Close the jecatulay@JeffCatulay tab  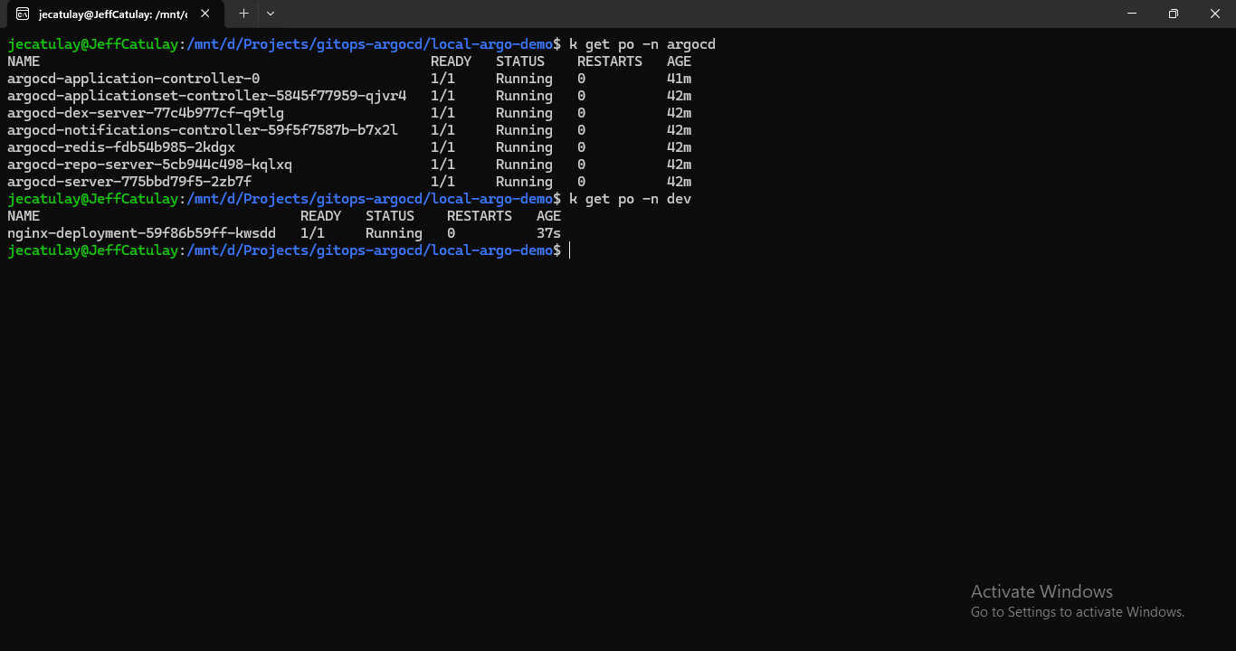click(205, 14)
